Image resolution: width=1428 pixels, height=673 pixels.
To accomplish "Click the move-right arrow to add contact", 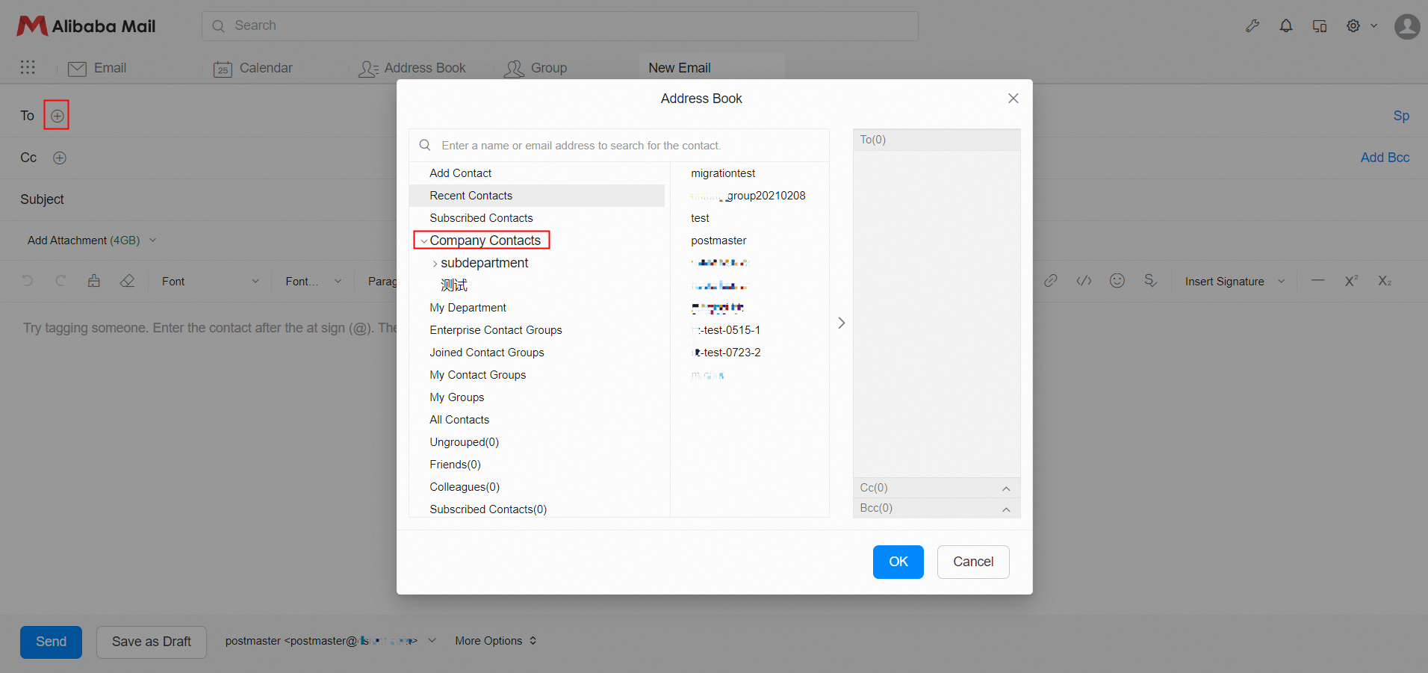I will pos(841,323).
